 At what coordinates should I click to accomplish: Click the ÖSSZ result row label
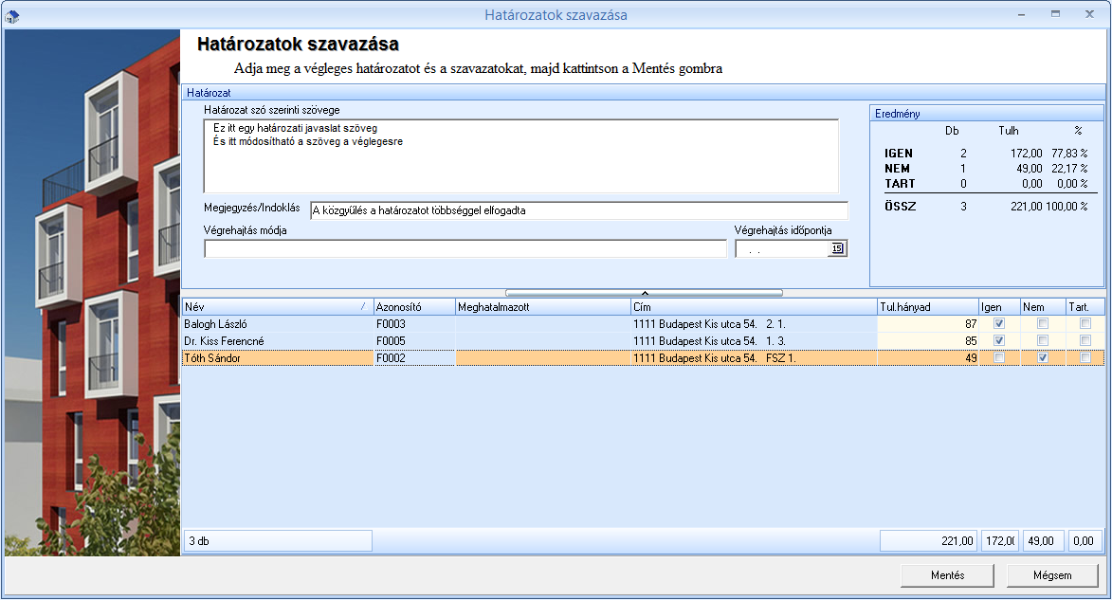pyautogui.click(x=900, y=207)
